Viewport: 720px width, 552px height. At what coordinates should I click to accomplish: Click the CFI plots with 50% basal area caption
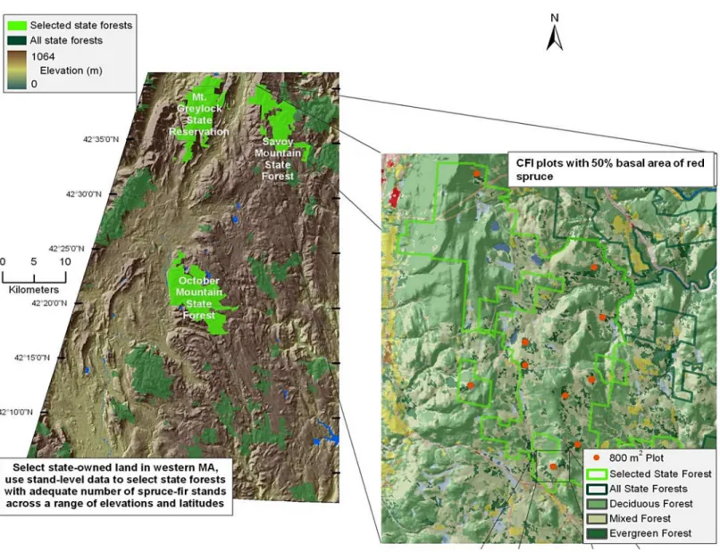pyautogui.click(x=611, y=169)
